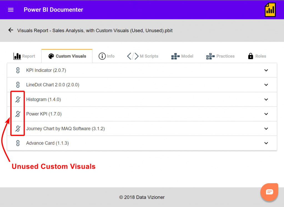Click the Power BI Documenter logo icon
The image size is (284, 207).
click(x=270, y=10)
